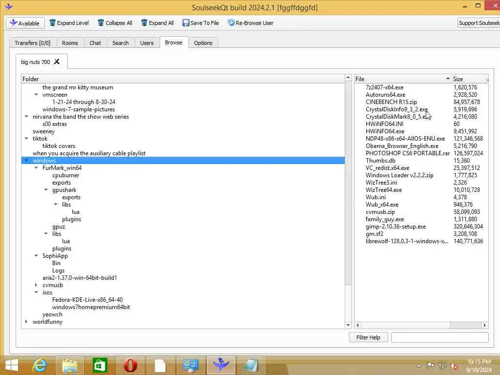Open File Explorer from taskbar
The width and height of the screenshot is (500, 375).
click(x=70, y=365)
